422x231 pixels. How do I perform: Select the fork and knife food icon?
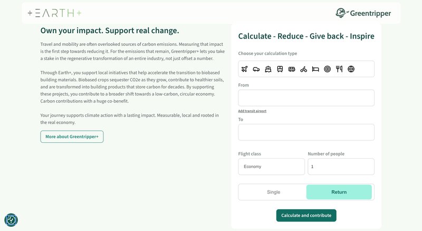click(x=339, y=69)
